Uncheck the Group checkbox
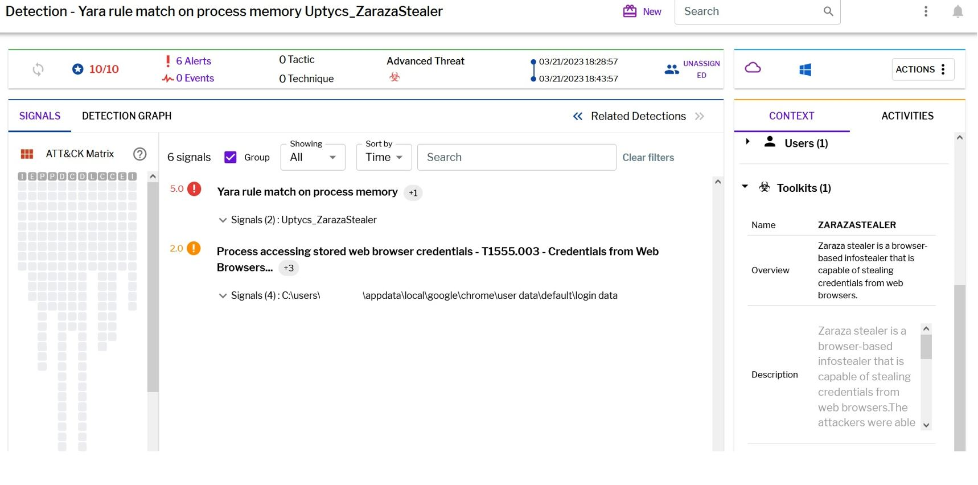This screenshot has height=485, width=978. [x=231, y=157]
